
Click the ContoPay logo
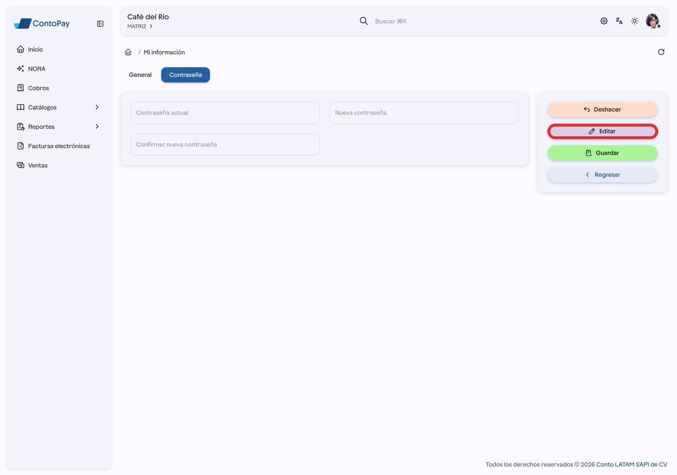point(42,23)
